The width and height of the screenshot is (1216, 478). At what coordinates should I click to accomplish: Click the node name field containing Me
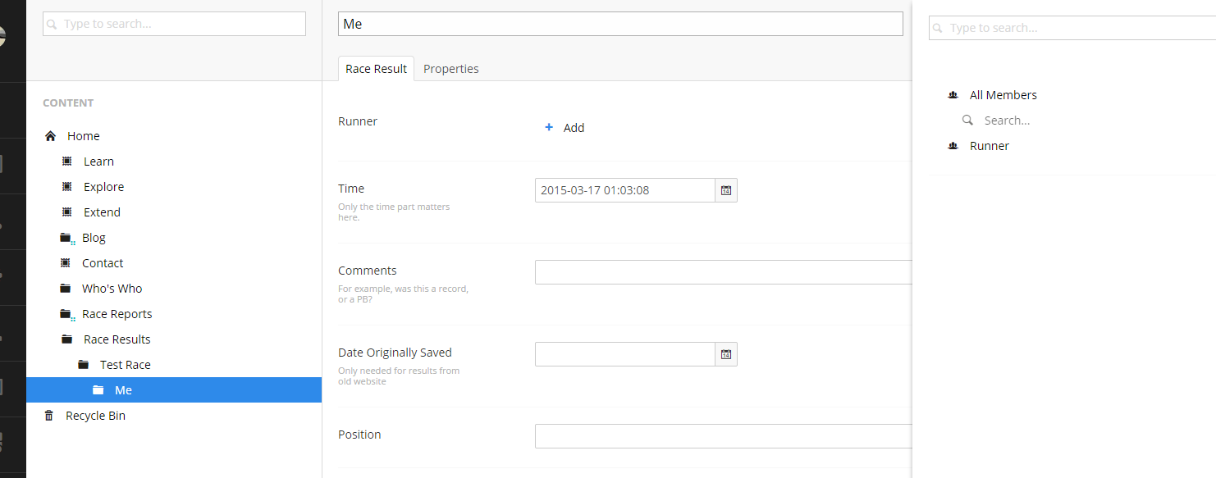[620, 24]
